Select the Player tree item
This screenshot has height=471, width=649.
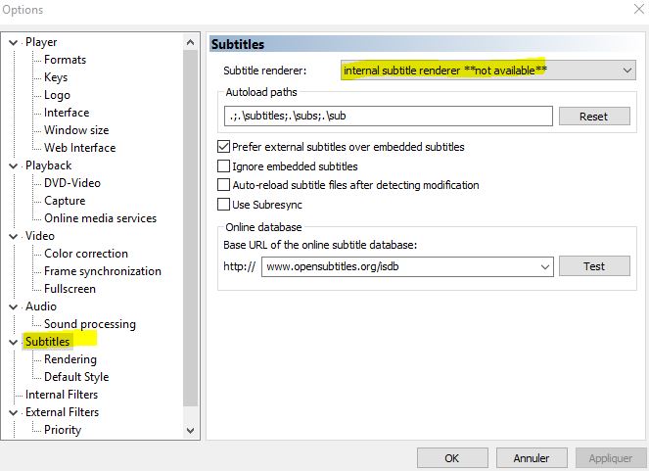coord(41,42)
